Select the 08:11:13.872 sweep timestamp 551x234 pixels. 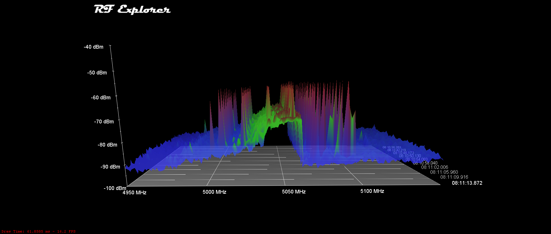point(467,183)
